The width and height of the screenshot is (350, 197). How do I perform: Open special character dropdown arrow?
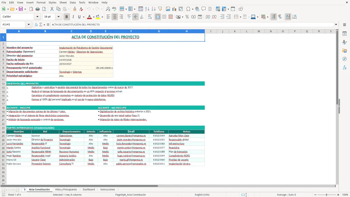[192, 9]
